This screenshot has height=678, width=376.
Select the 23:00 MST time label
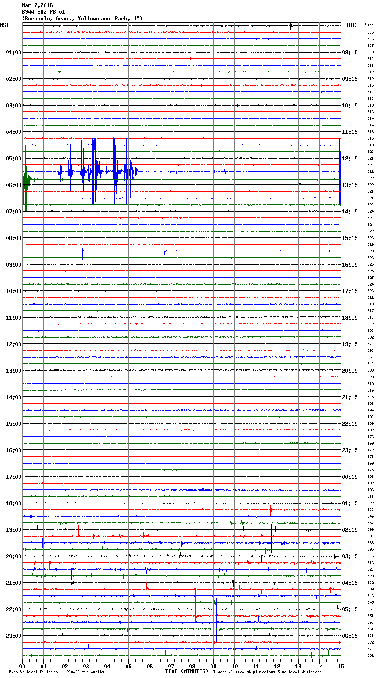click(x=14, y=636)
